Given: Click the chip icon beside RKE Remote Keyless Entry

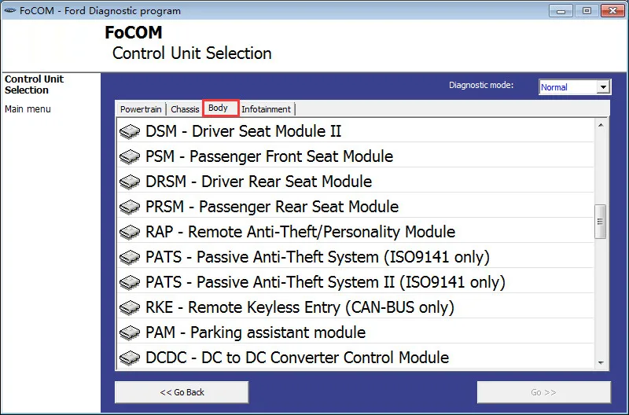Looking at the screenshot, I should tap(130, 307).
